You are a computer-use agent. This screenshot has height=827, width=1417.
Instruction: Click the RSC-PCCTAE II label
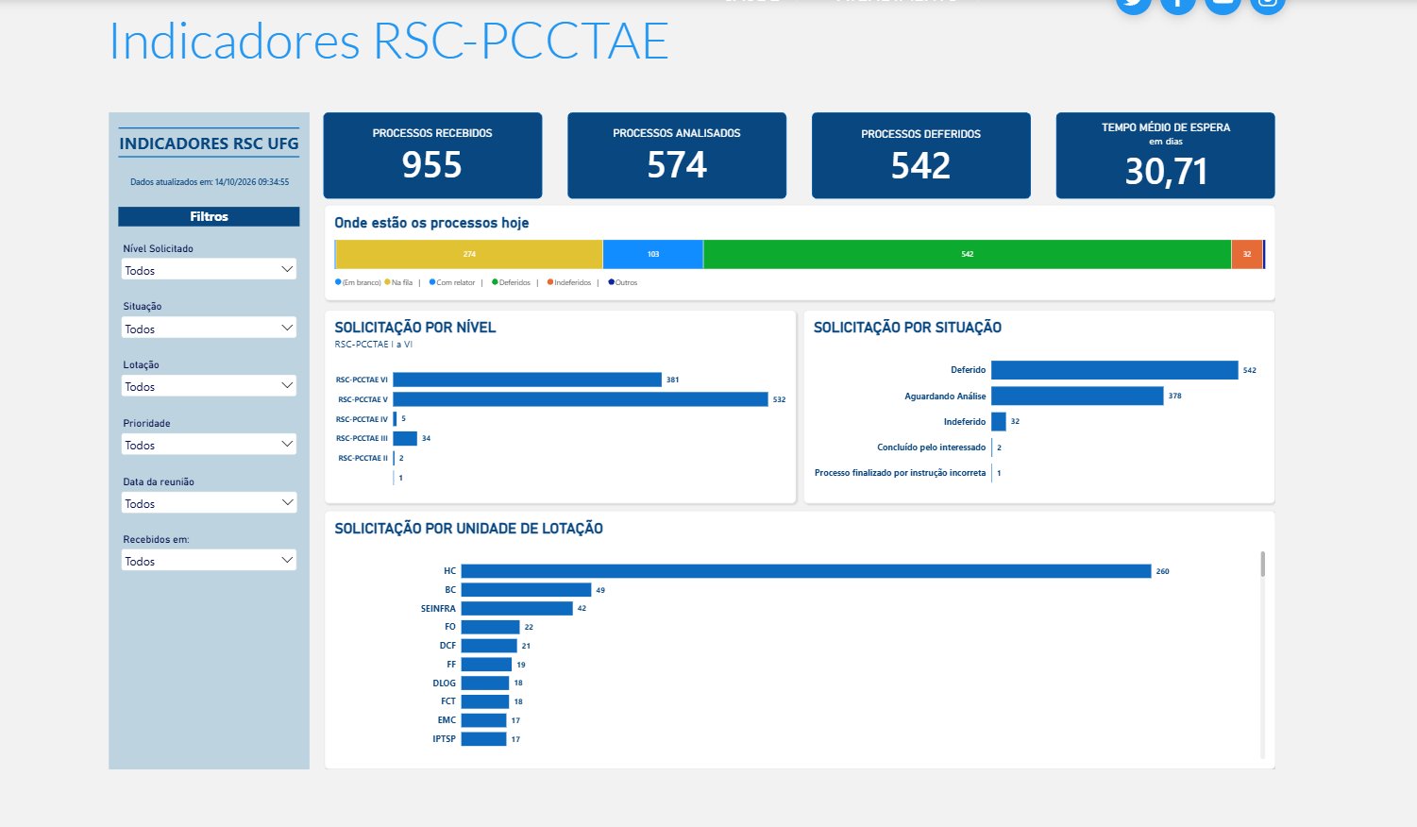tap(363, 458)
